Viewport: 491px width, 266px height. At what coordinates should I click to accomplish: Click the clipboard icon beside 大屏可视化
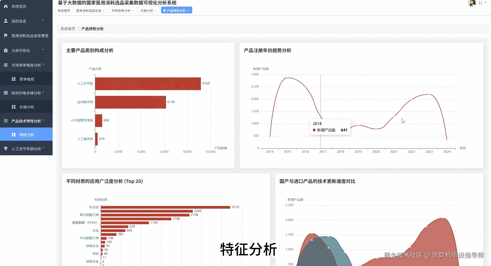coord(6,50)
